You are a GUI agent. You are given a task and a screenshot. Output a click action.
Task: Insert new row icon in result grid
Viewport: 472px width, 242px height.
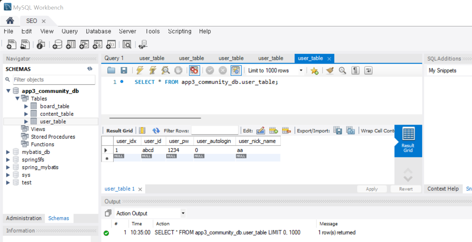pos(274,131)
